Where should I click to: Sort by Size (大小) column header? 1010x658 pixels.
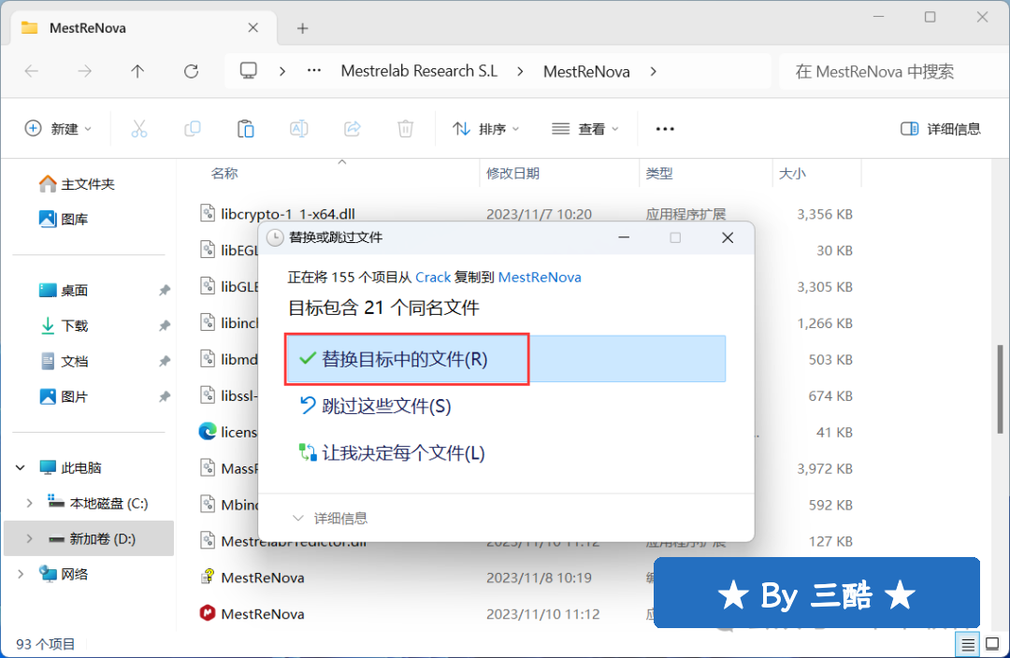pyautogui.click(x=792, y=173)
